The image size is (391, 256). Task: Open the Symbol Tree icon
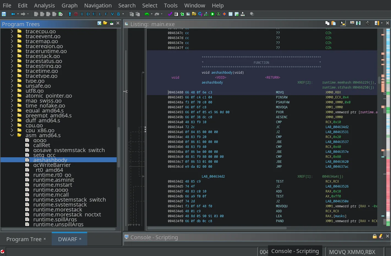point(243,14)
